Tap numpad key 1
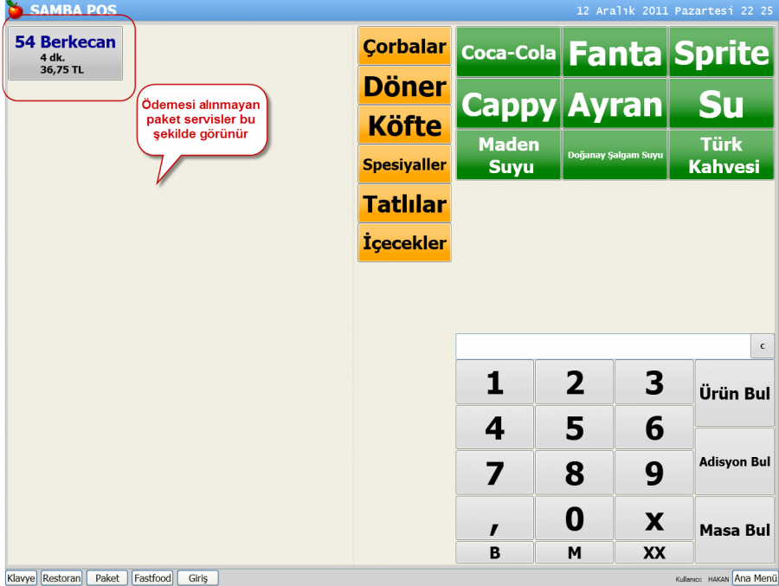 (495, 383)
